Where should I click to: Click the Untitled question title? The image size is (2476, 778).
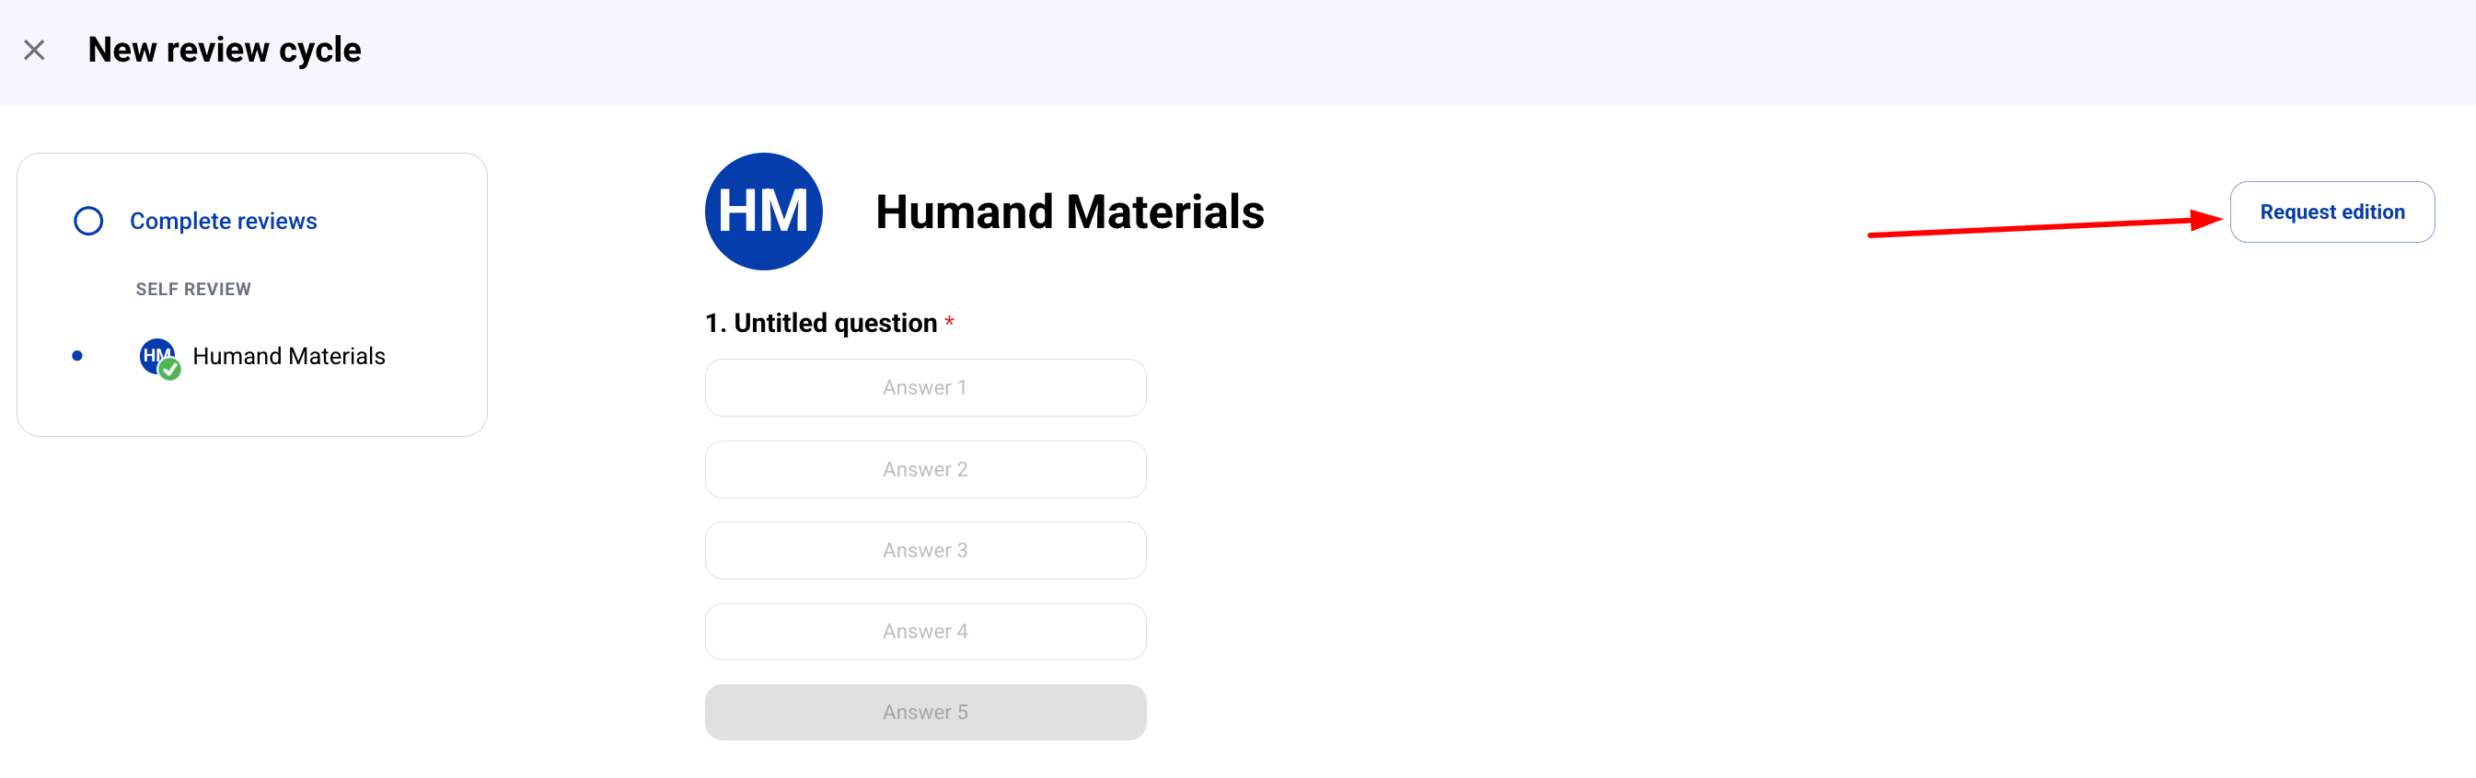[821, 324]
